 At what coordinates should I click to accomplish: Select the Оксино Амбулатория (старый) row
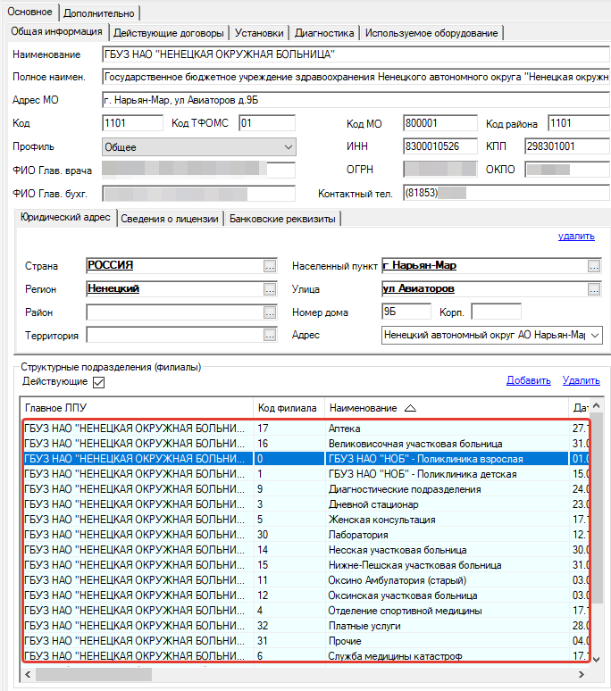point(305,580)
